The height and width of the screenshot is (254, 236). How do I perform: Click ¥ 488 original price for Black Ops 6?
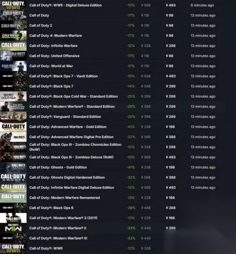pos(145,208)
